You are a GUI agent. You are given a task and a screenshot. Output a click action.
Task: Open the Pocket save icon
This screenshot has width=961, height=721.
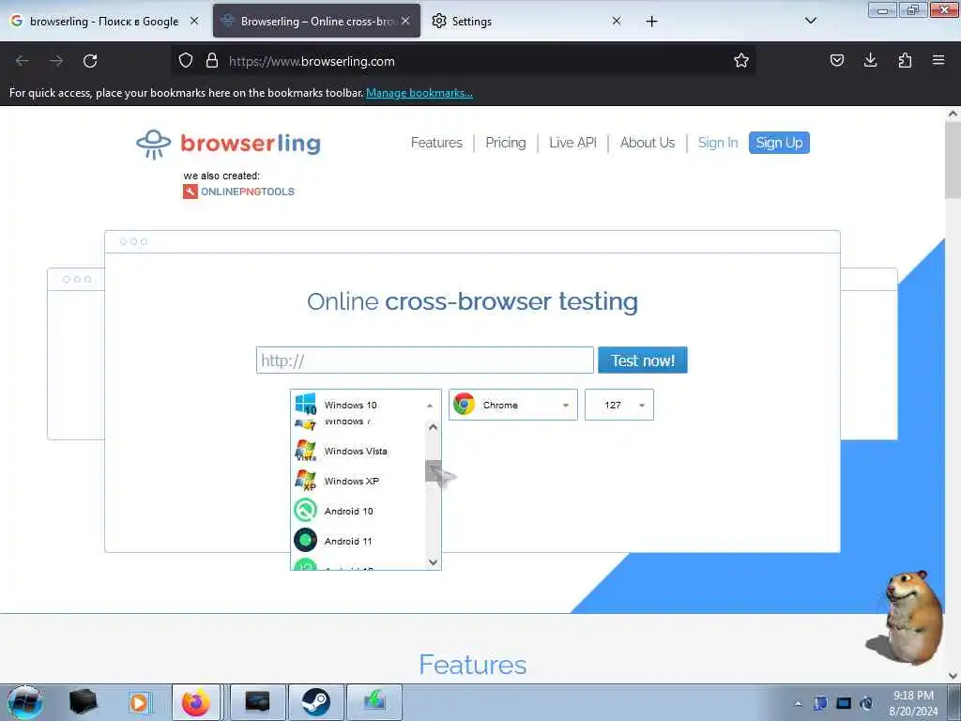point(836,60)
